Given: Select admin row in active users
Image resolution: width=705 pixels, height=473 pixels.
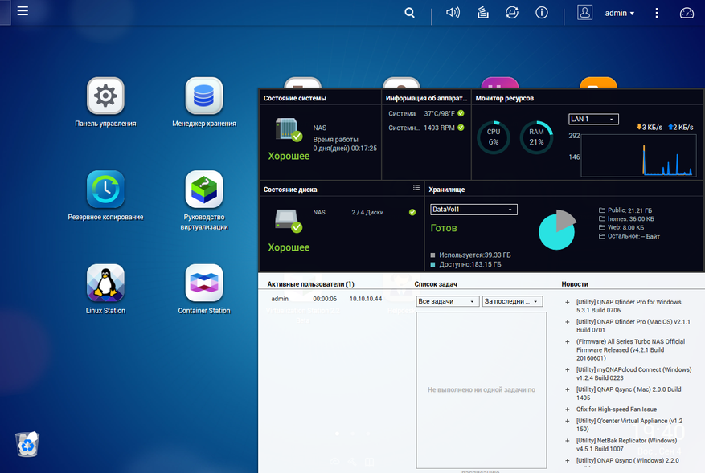Looking at the screenshot, I should click(x=326, y=299).
